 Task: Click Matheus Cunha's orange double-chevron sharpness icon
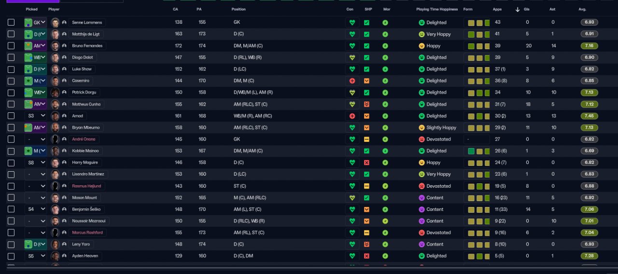pyautogui.click(x=366, y=104)
